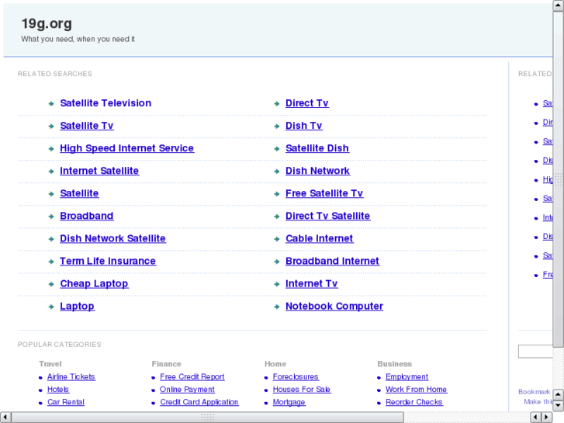Click the Finance category heading
The height and width of the screenshot is (423, 564).
167,364
